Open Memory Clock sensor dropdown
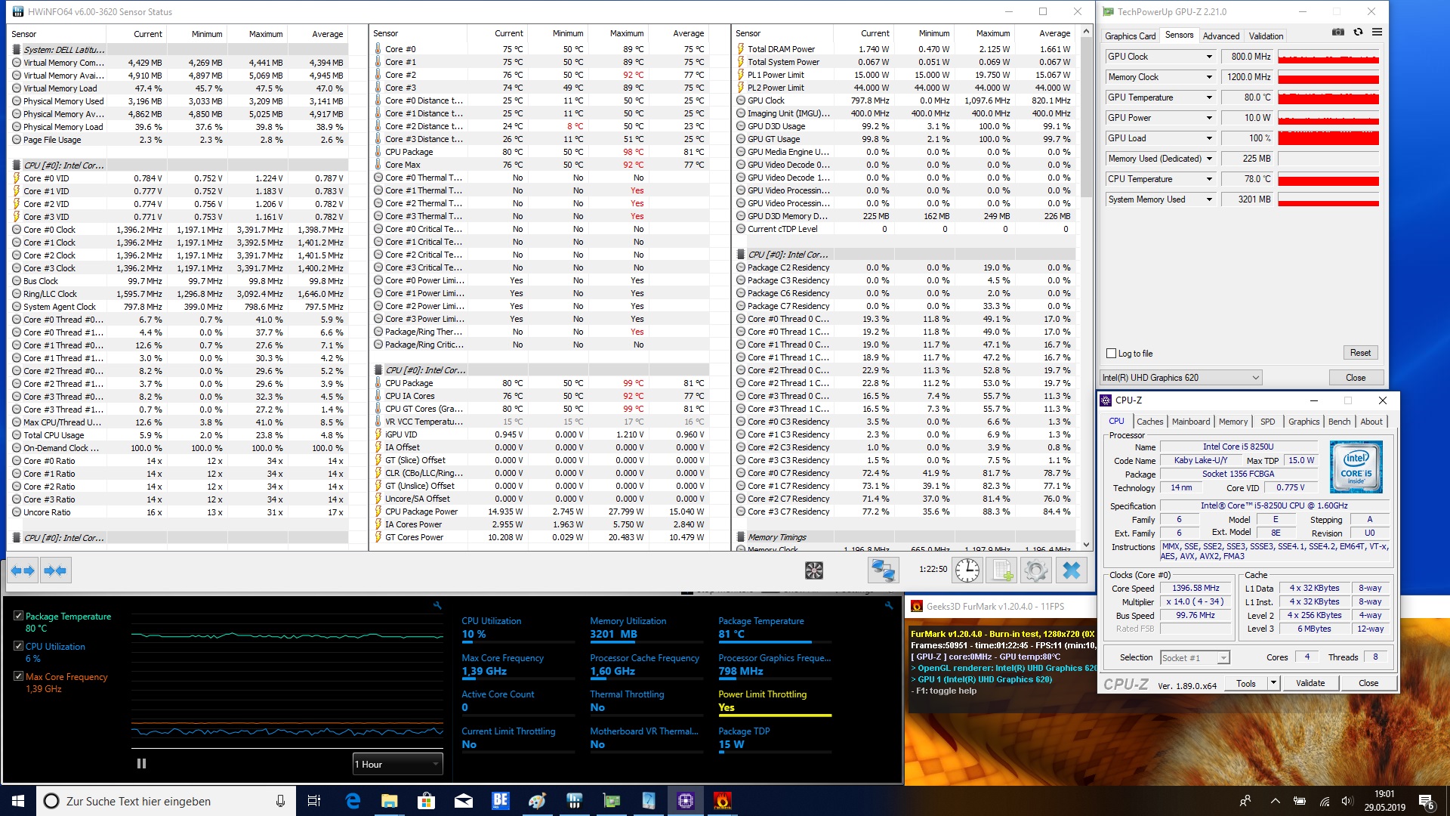 click(1209, 77)
